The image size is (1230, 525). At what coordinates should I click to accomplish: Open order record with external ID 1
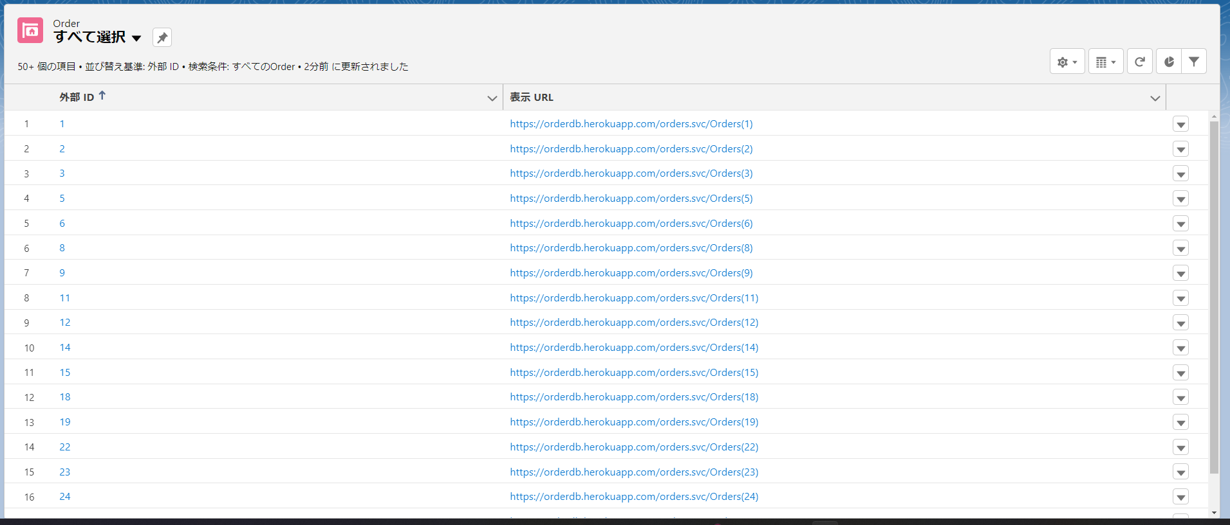[x=62, y=124]
